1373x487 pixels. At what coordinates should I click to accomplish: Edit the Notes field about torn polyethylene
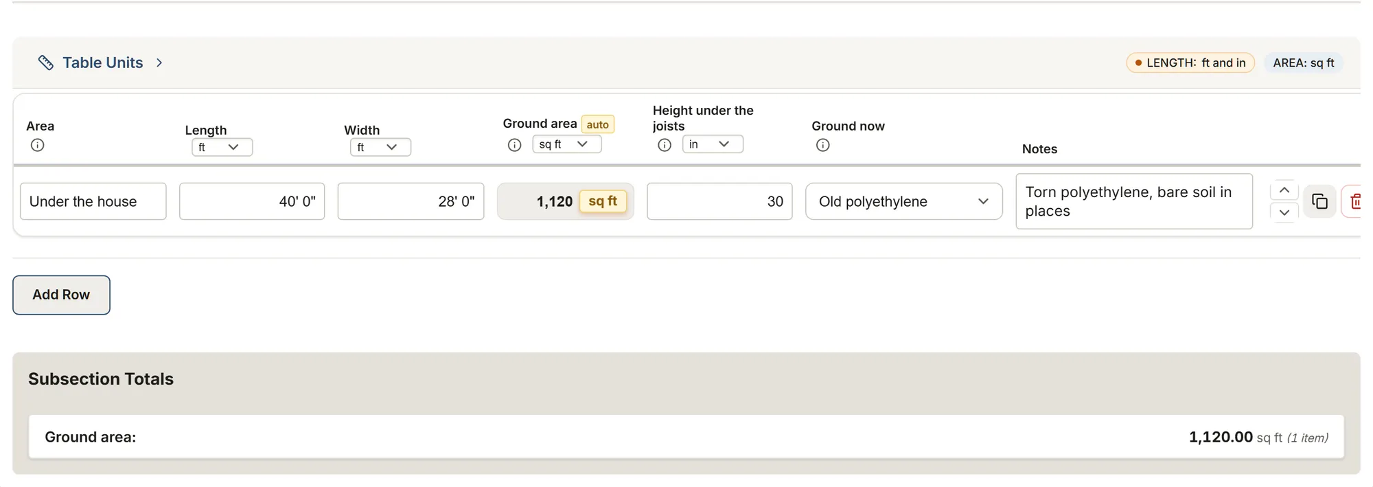click(1134, 201)
